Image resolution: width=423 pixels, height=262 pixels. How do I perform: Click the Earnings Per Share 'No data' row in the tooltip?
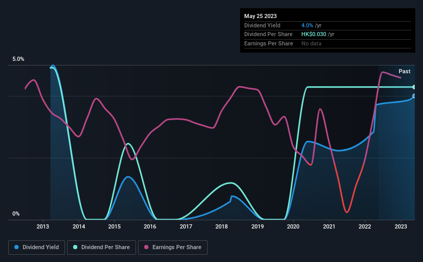click(x=328, y=43)
